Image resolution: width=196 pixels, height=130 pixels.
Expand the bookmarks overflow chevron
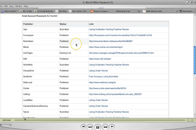coord(177,11)
